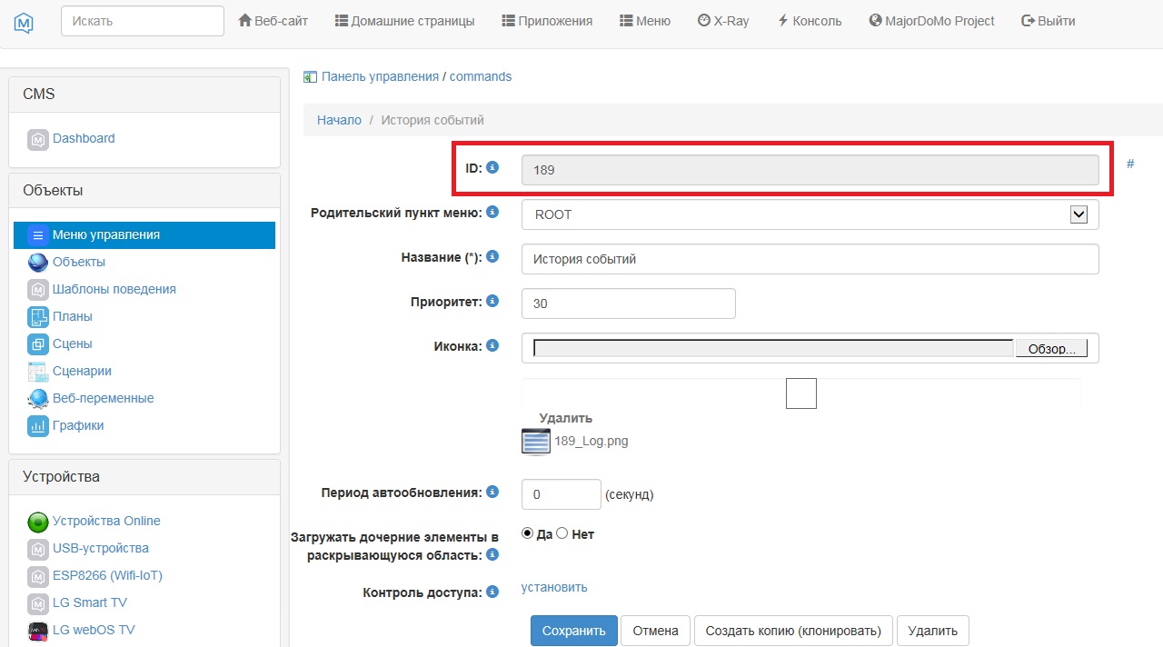Screen dimensions: 1163x647
Task: Click the Web variables globe icon
Action: (37, 399)
